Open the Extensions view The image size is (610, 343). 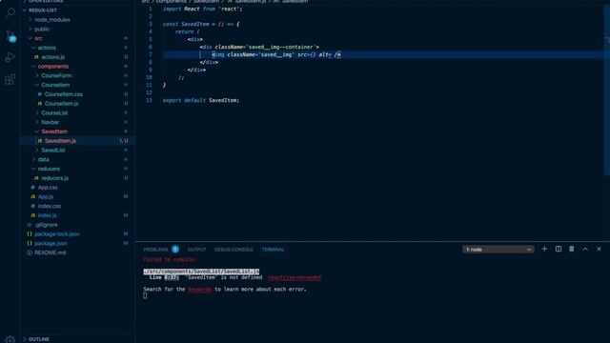pyautogui.click(x=10, y=79)
